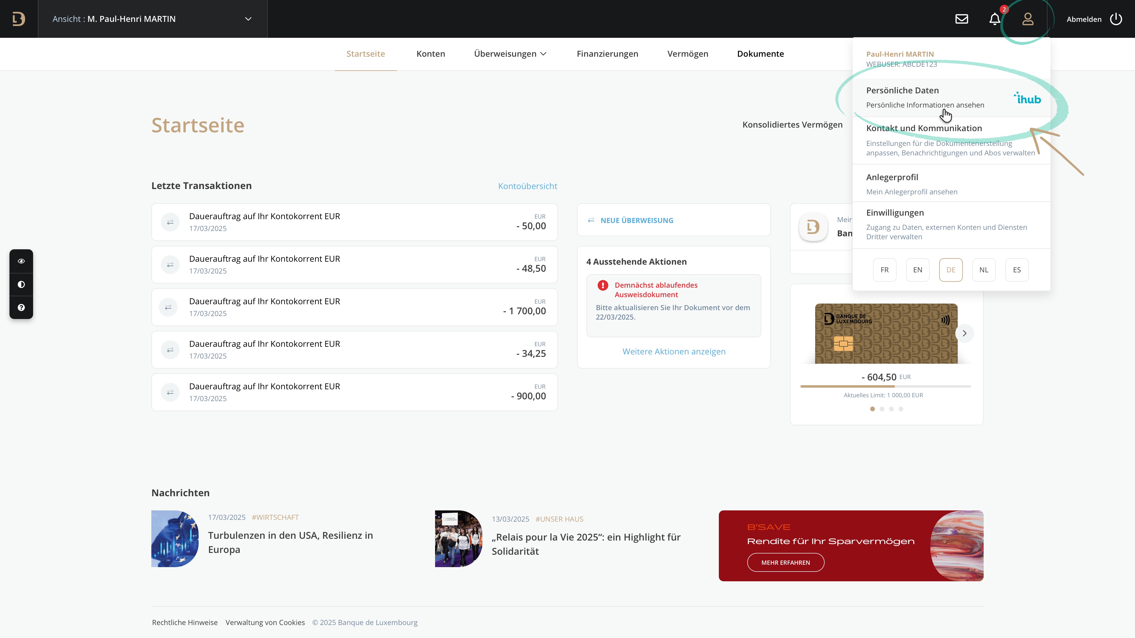Select Persönliche Daten in the profile menu

[x=951, y=97]
